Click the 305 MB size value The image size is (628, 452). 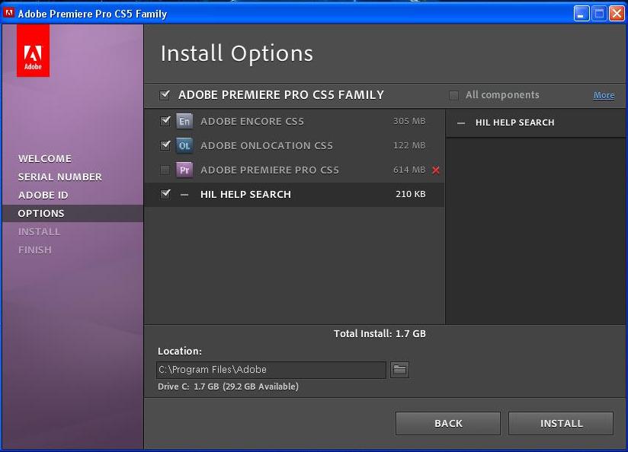(x=409, y=121)
